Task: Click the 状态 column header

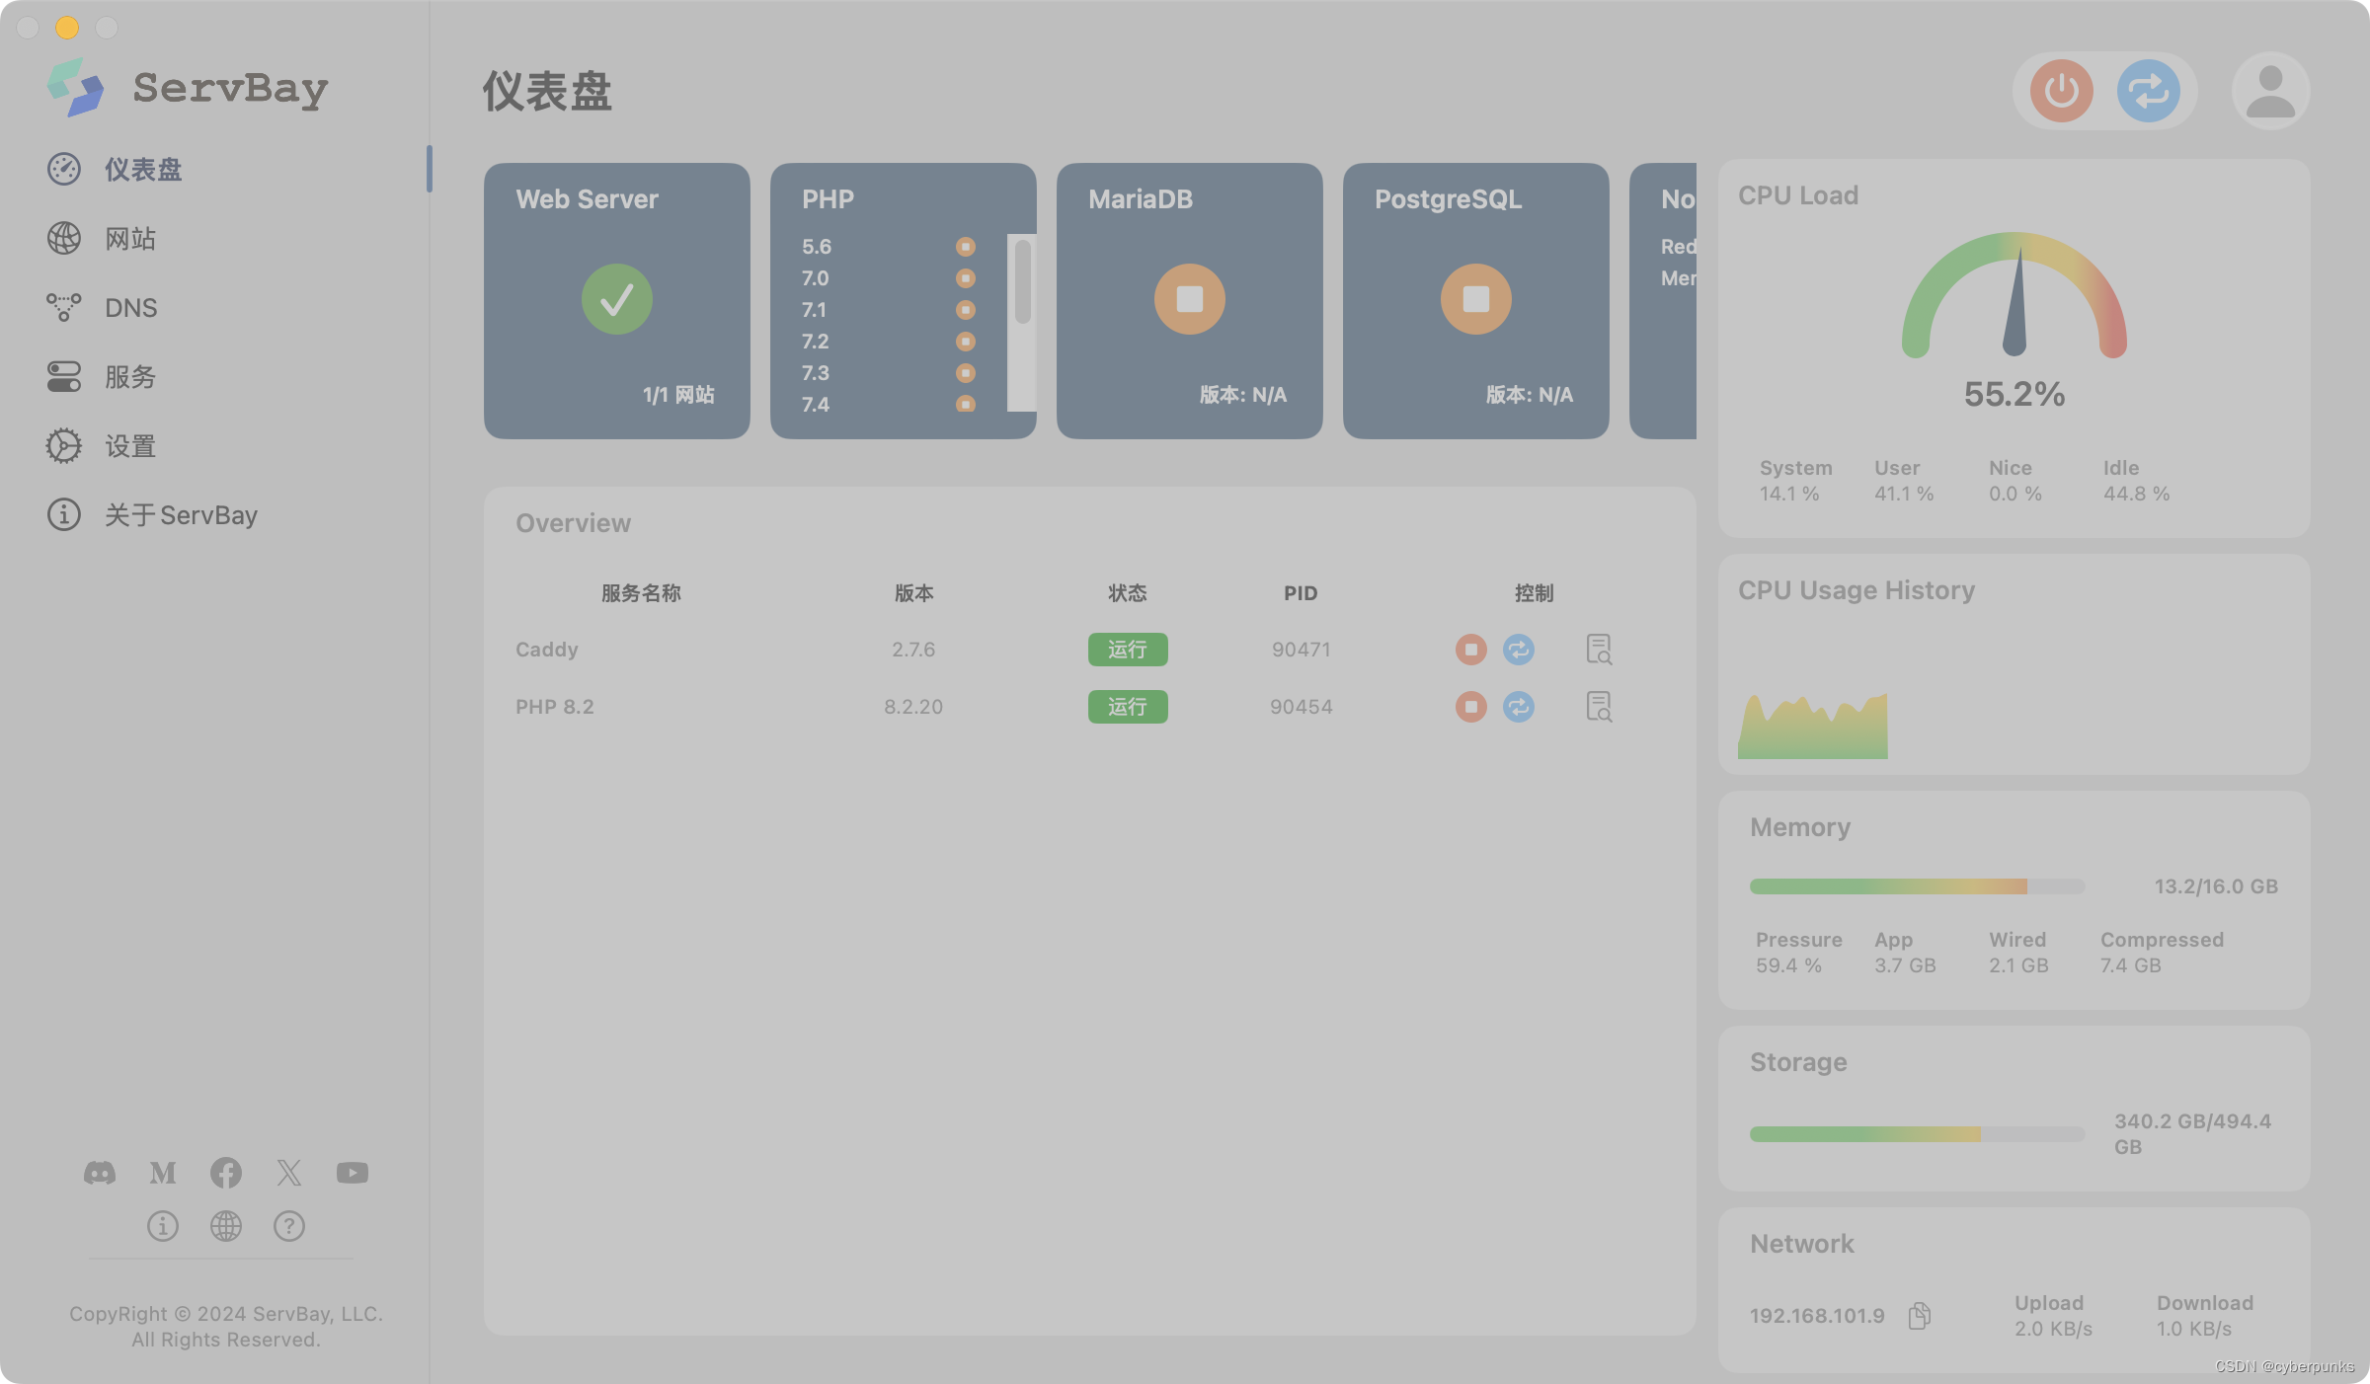Action: point(1128,593)
